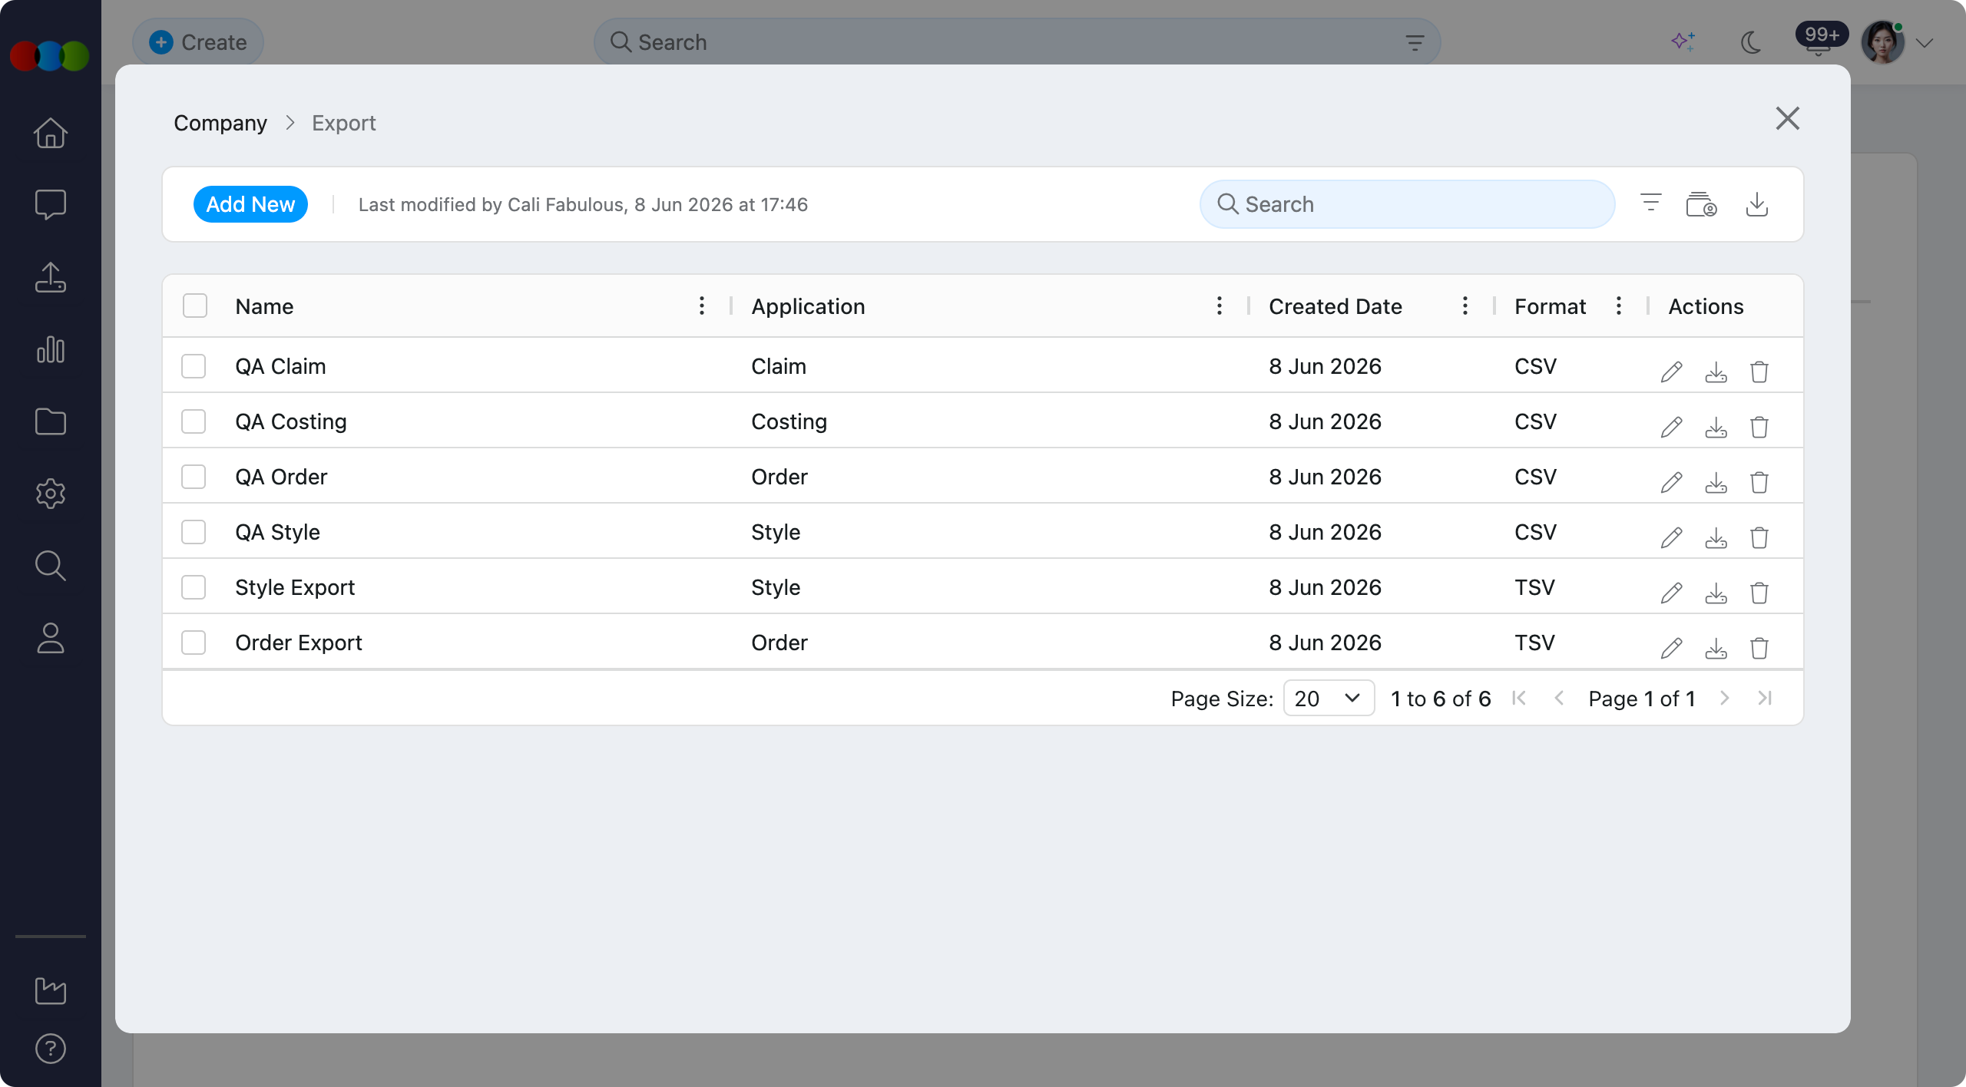This screenshot has height=1087, width=1966.
Task: Toggle dark mode moon icon
Action: [x=1751, y=42]
